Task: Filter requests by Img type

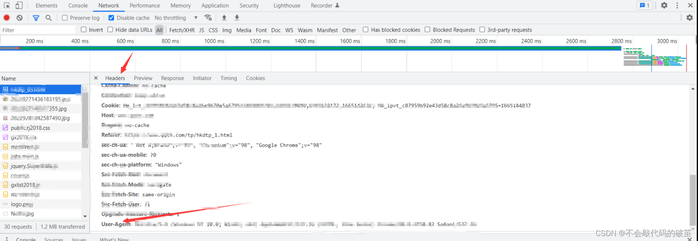Action: (227, 30)
